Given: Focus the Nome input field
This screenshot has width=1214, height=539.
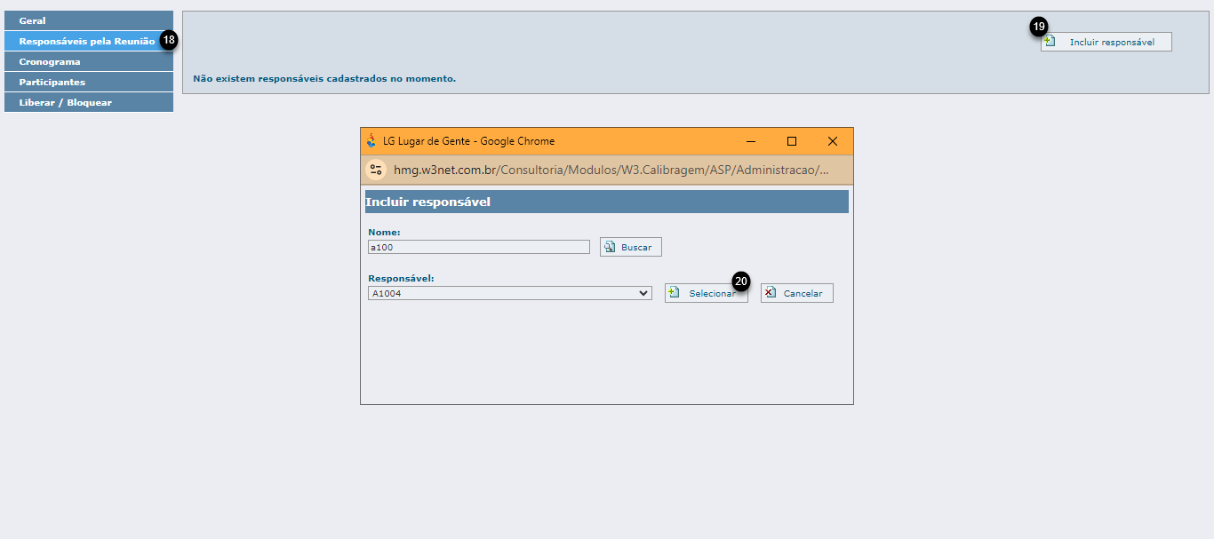Looking at the screenshot, I should click(x=479, y=247).
